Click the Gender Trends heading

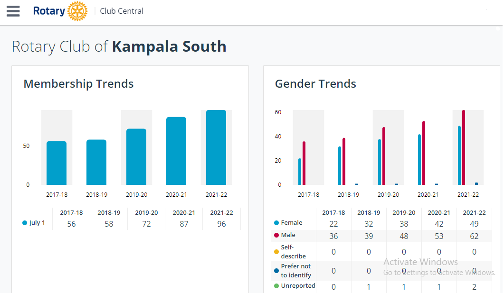[x=315, y=84]
